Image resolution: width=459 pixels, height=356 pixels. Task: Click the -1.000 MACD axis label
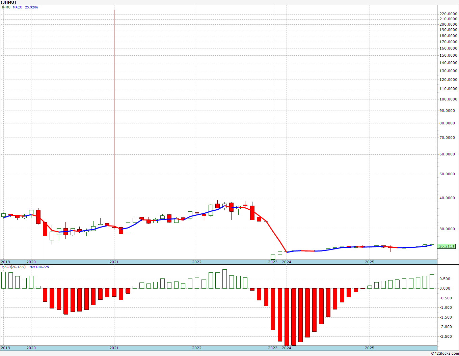point(446,307)
